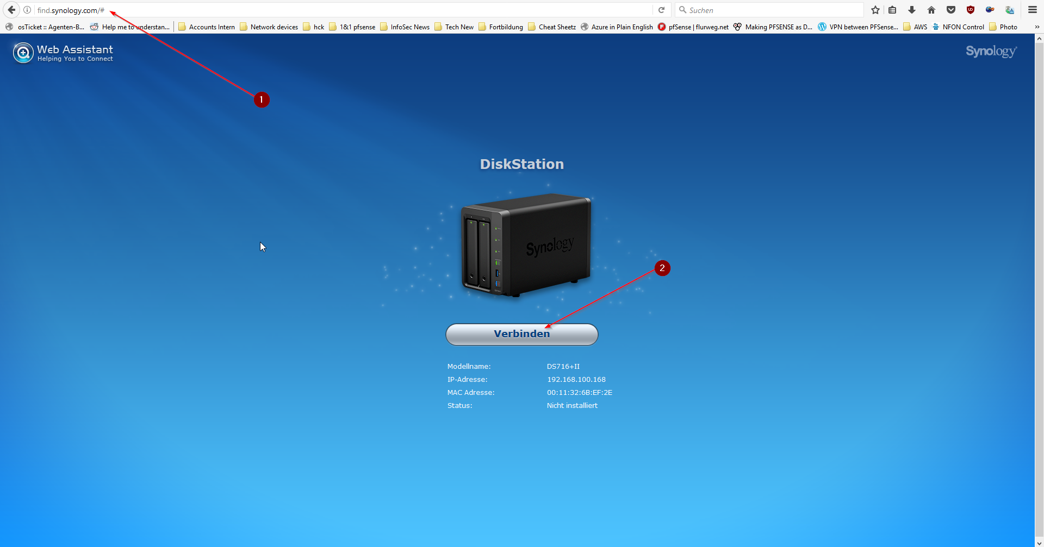Open the translation extension icon
Screen dimensions: 1044x547
coord(1010,10)
